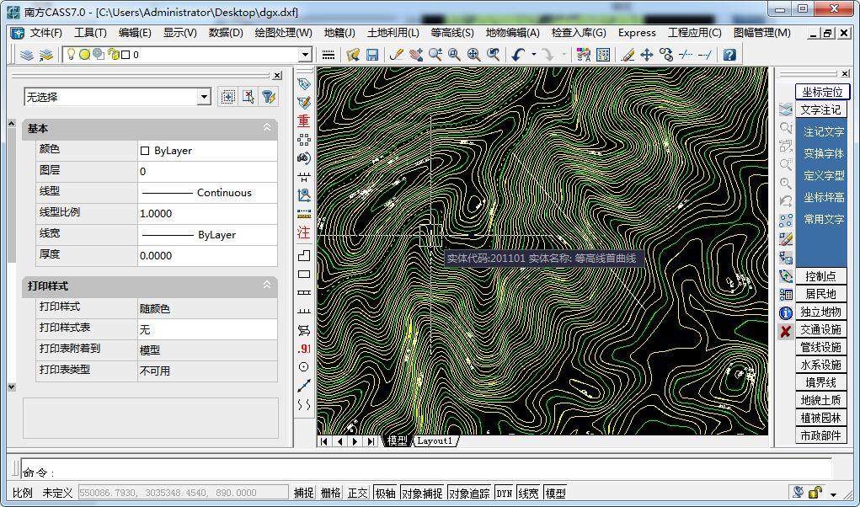Click the zoom extents magnifier icon
The height and width of the screenshot is (507, 860).
point(474,55)
